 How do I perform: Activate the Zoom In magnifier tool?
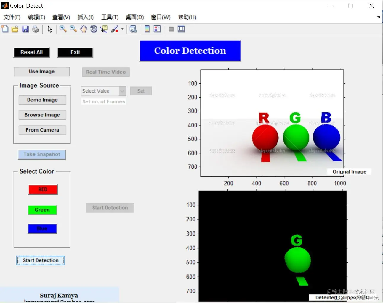coord(63,29)
